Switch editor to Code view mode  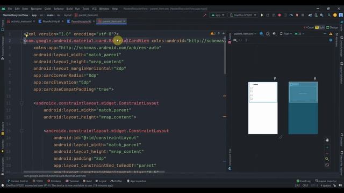(309, 27)
